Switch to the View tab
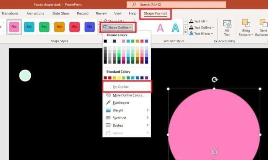268x160 pixels. (x=118, y=13)
